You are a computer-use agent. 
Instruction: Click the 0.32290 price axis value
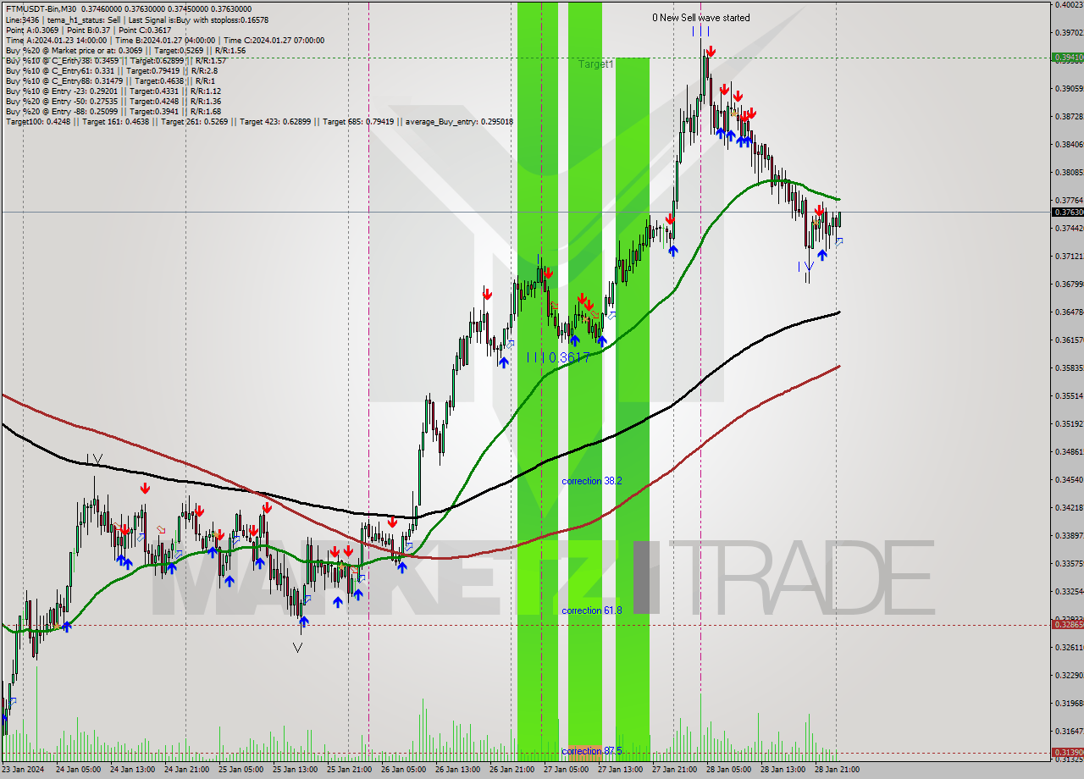[x=1069, y=675]
